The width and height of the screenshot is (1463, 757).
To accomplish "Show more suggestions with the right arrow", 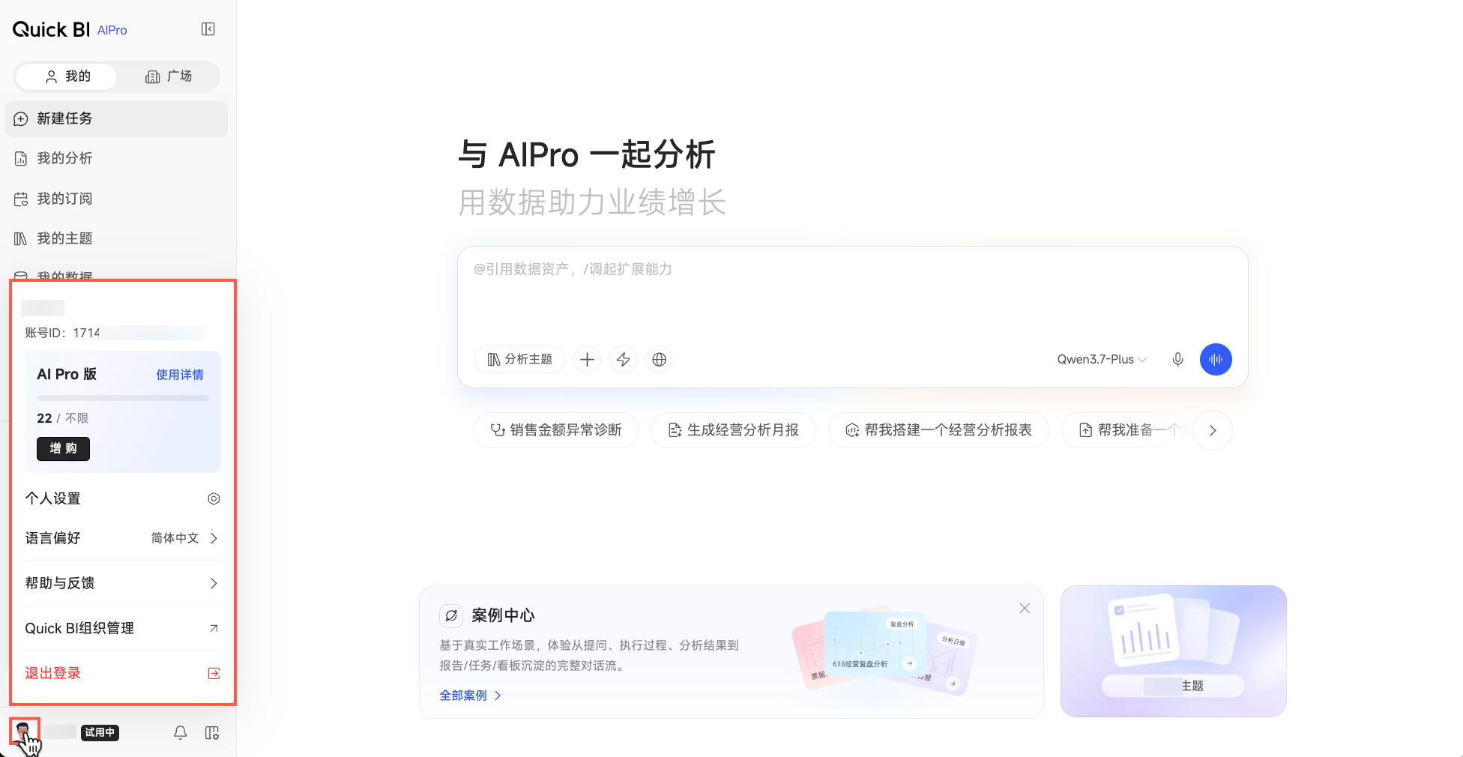I will [1213, 430].
